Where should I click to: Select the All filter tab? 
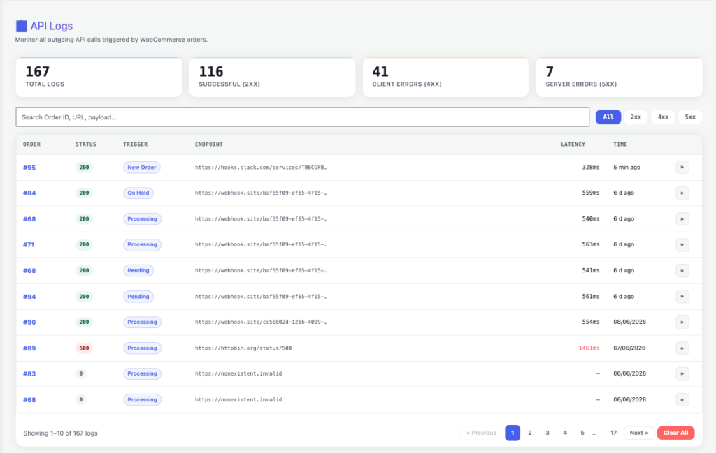pyautogui.click(x=608, y=117)
